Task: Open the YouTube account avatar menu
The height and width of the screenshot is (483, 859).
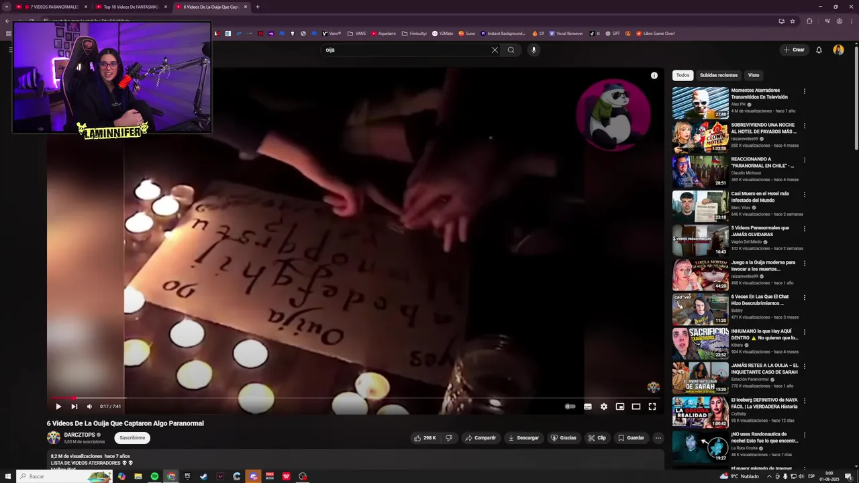Action: 838,50
